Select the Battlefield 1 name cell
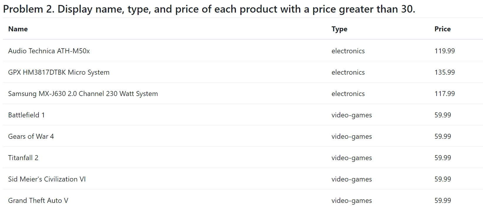Viewport: 483px width, 214px height. pos(26,115)
